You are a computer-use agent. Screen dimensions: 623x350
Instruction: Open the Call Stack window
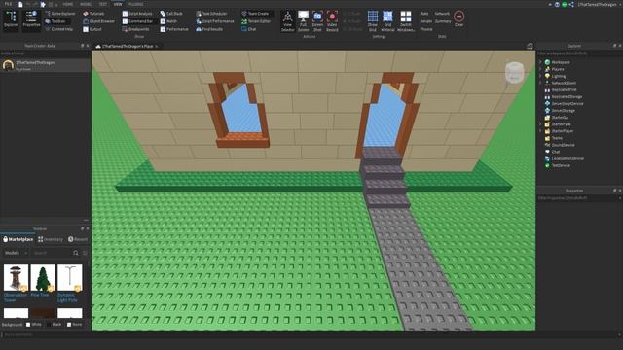click(x=171, y=14)
